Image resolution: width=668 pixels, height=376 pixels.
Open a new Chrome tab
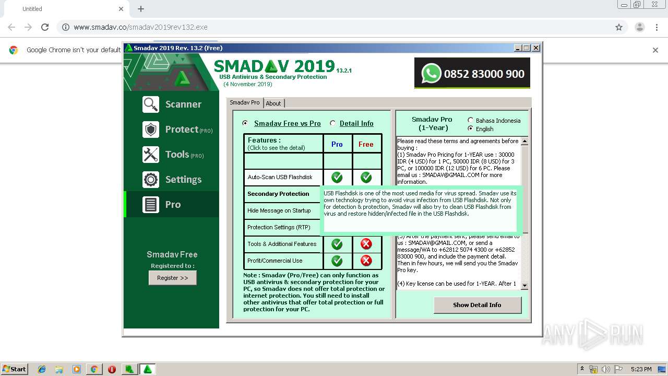coord(140,9)
